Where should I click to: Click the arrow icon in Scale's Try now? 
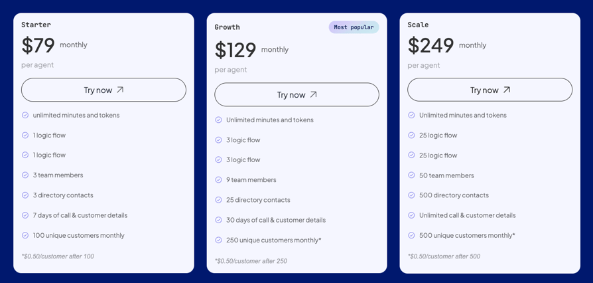506,90
